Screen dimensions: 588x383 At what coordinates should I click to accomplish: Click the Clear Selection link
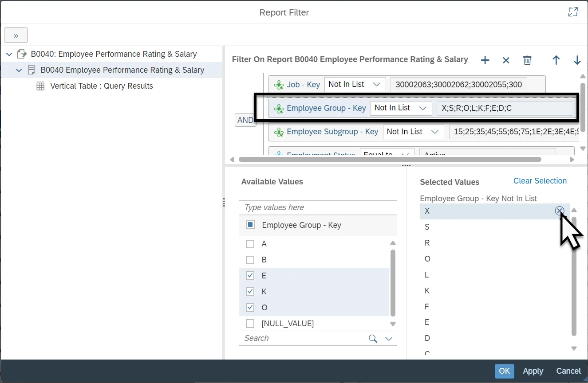540,181
